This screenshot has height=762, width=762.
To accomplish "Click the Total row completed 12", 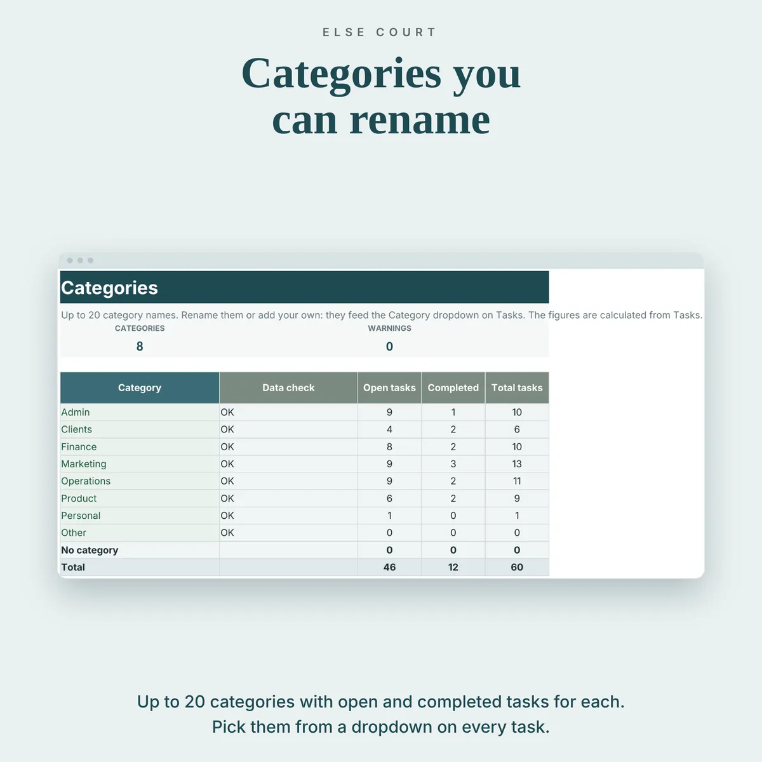I will 453,567.
